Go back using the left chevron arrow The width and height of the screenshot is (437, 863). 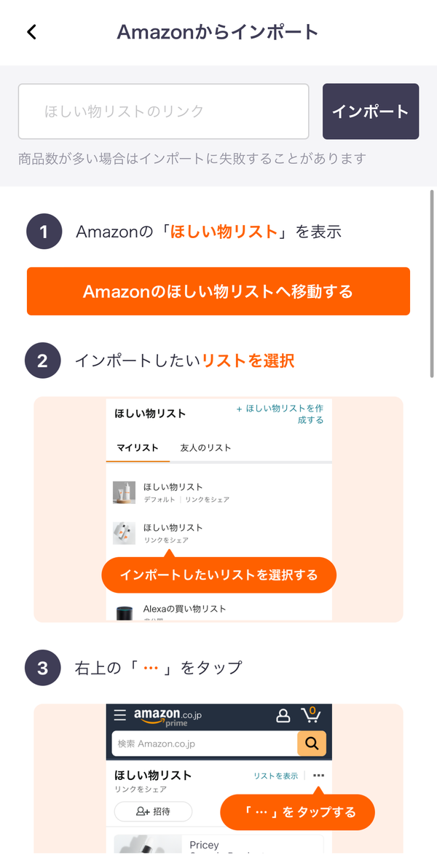[x=31, y=32]
